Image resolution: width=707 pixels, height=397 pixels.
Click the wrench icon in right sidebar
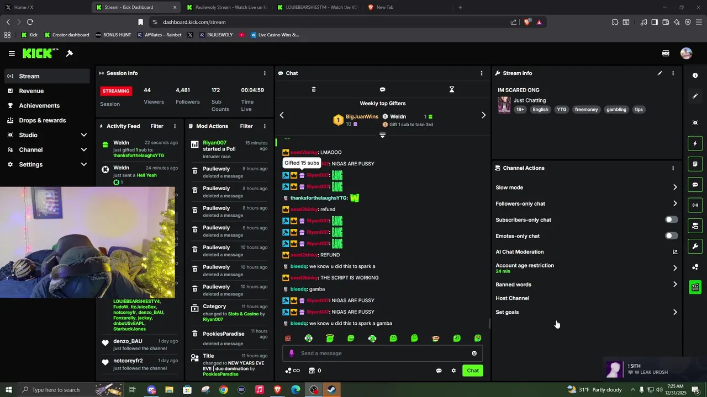pos(695,246)
